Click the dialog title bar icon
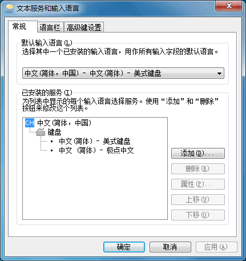 coord(10,9)
